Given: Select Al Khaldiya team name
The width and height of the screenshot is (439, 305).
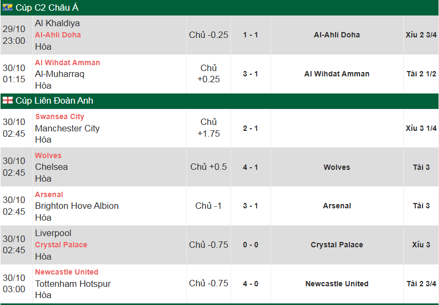Looking at the screenshot, I should [57, 24].
